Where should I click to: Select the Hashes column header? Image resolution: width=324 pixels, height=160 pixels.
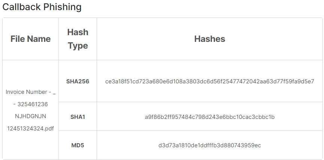(x=209, y=39)
